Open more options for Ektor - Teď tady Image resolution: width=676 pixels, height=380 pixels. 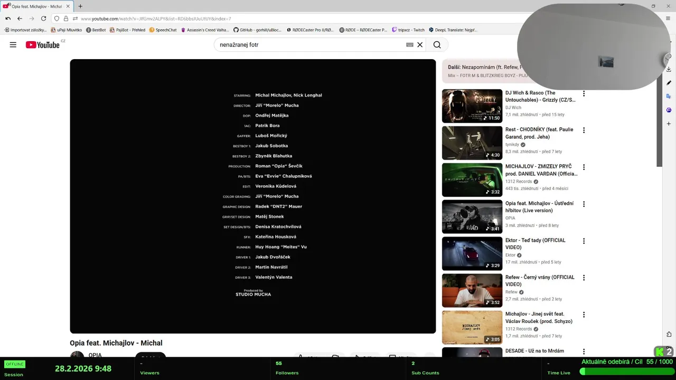[584, 241]
